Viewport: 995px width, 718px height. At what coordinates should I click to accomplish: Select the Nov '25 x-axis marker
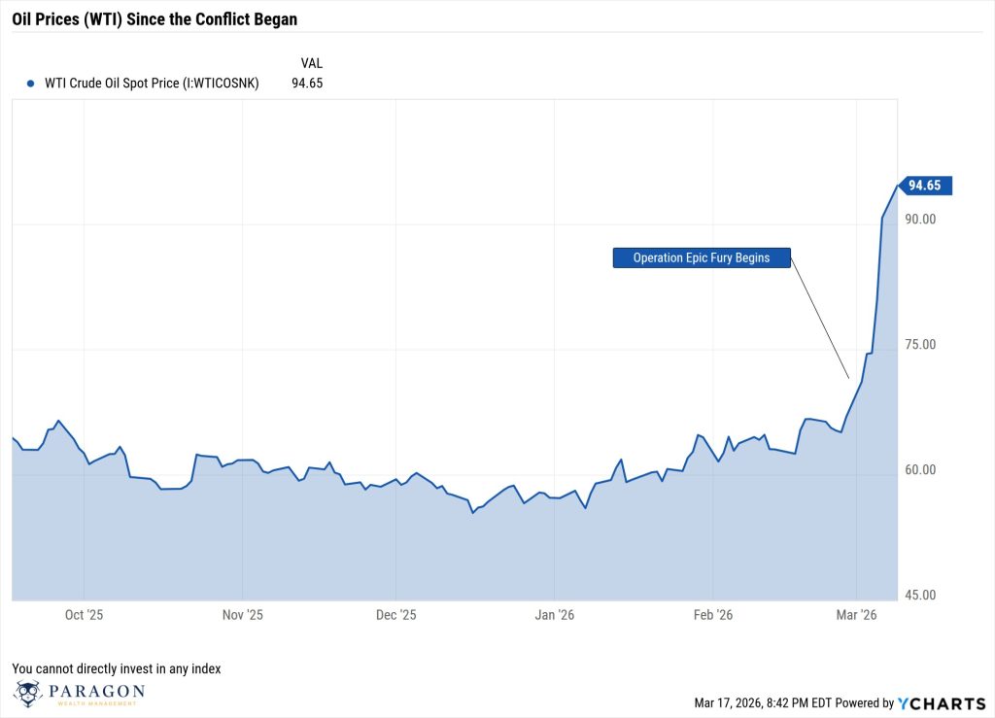coord(242,615)
